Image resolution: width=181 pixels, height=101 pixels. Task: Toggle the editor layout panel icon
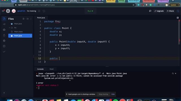[x=178, y=18]
